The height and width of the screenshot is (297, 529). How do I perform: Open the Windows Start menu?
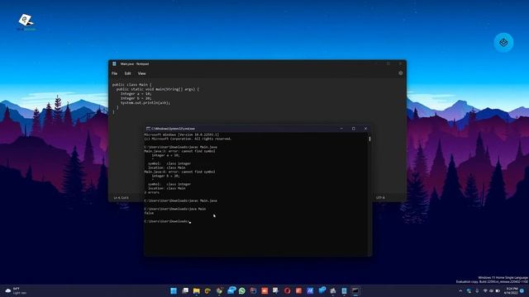[174, 290]
